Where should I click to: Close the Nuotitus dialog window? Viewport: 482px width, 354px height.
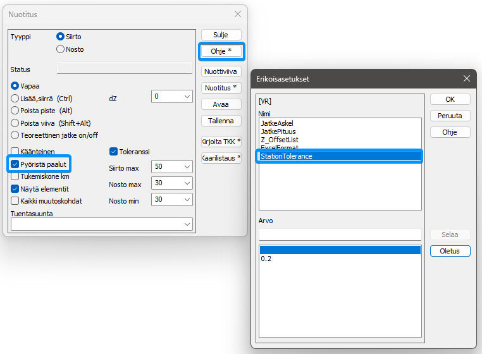[238, 14]
